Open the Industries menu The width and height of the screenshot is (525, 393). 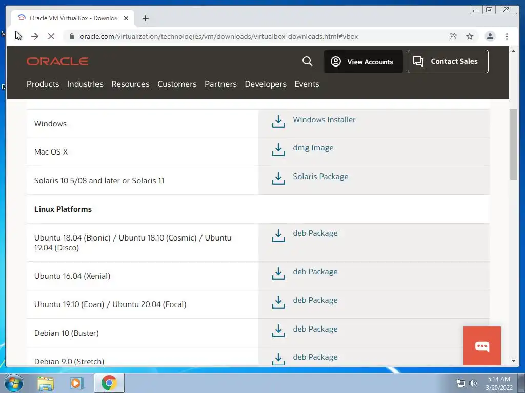point(86,84)
